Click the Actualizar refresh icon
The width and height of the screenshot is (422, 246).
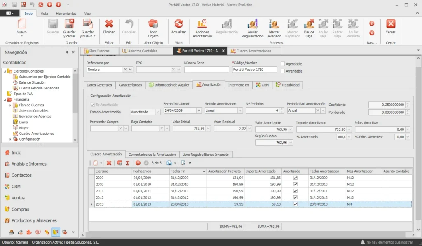(x=178, y=23)
